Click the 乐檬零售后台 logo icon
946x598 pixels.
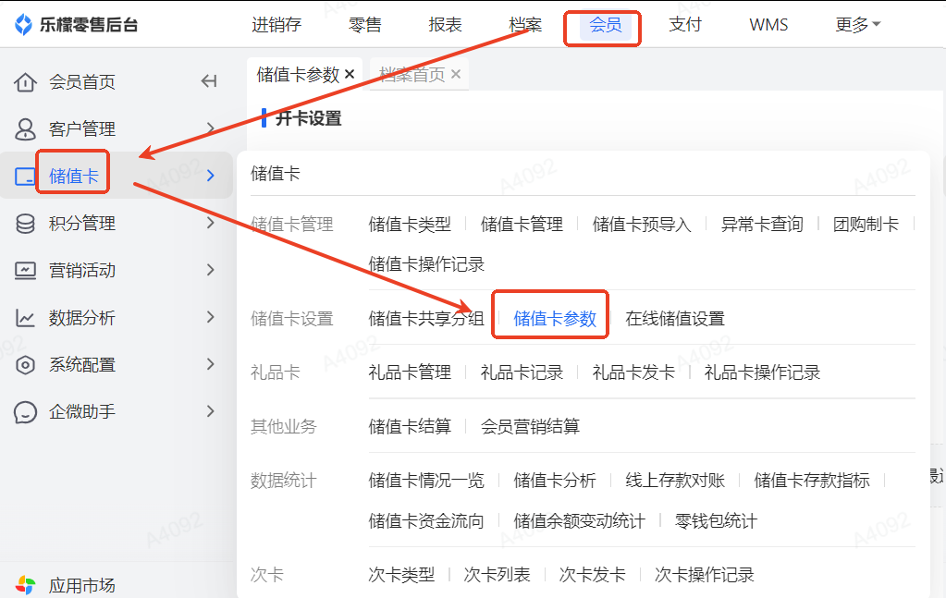tap(23, 25)
